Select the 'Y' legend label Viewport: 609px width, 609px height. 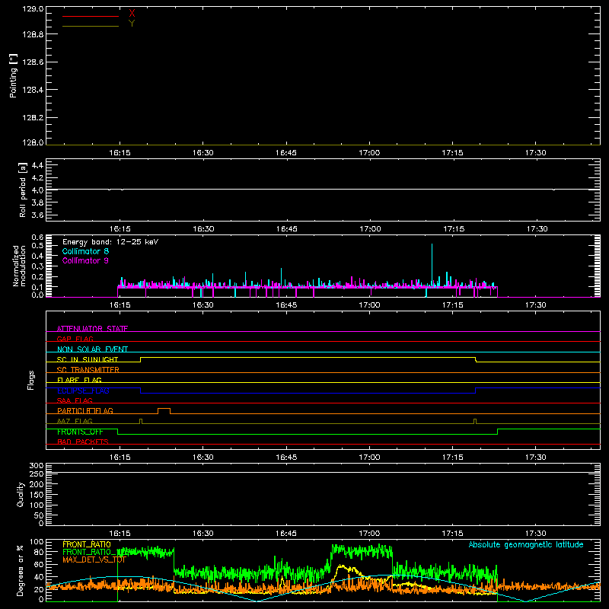(x=132, y=24)
